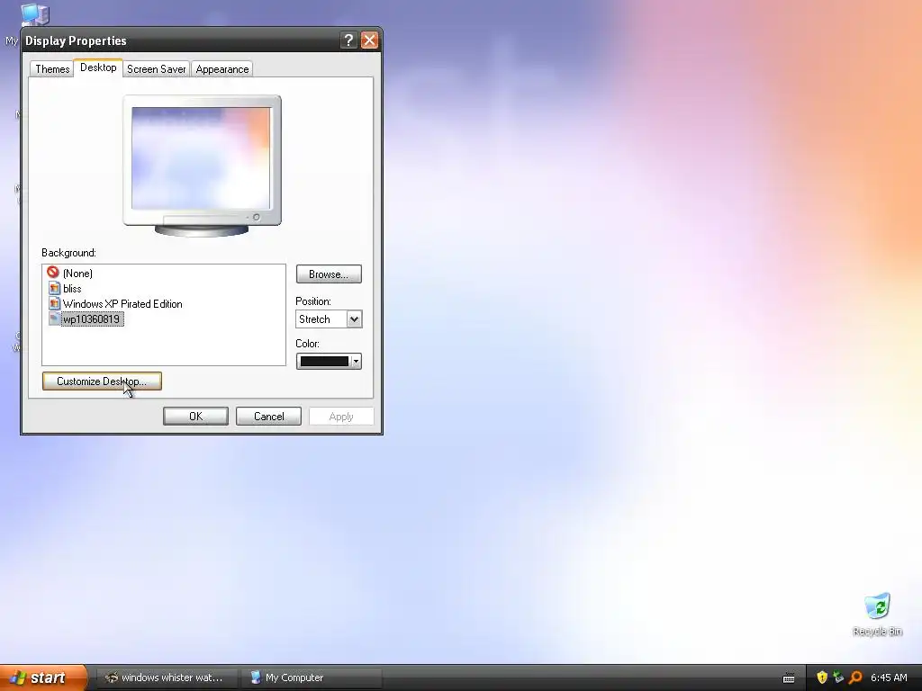Click the keyboard icon in the taskbar
Screen dimensions: 922x691
tap(789, 678)
